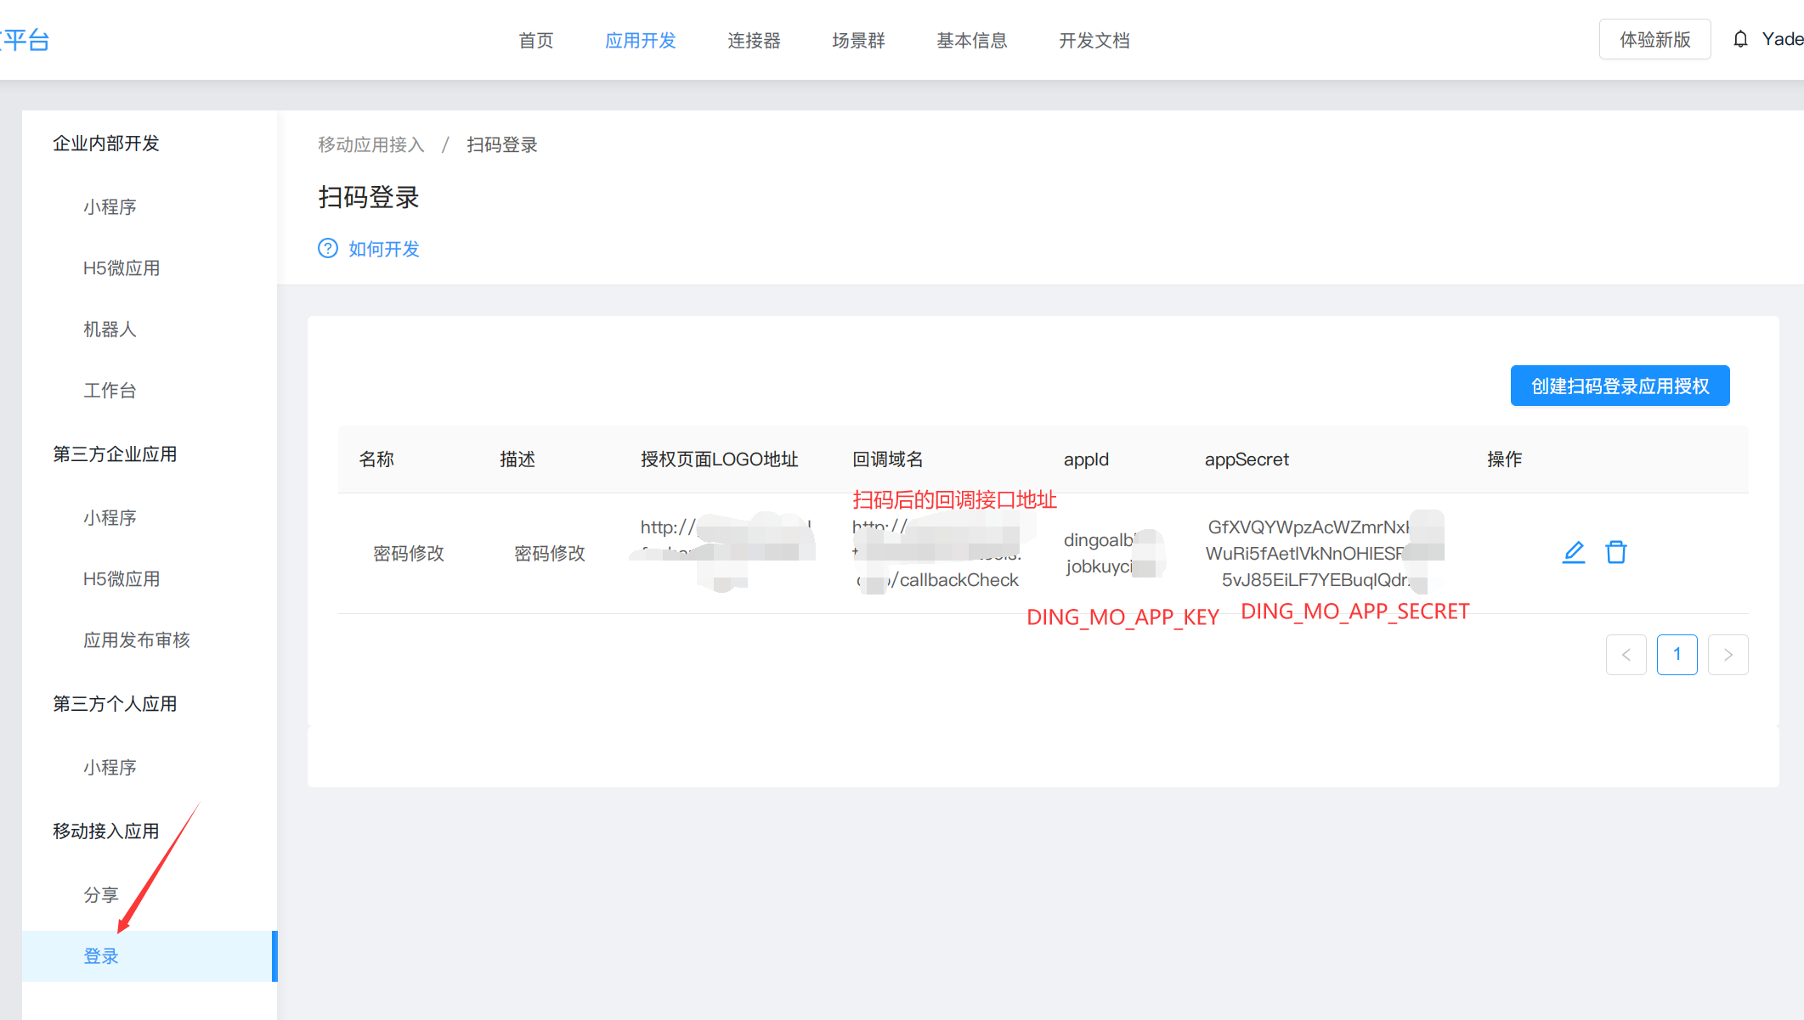The width and height of the screenshot is (1804, 1020).
Task: Go to next page arrow
Action: [x=1728, y=655]
